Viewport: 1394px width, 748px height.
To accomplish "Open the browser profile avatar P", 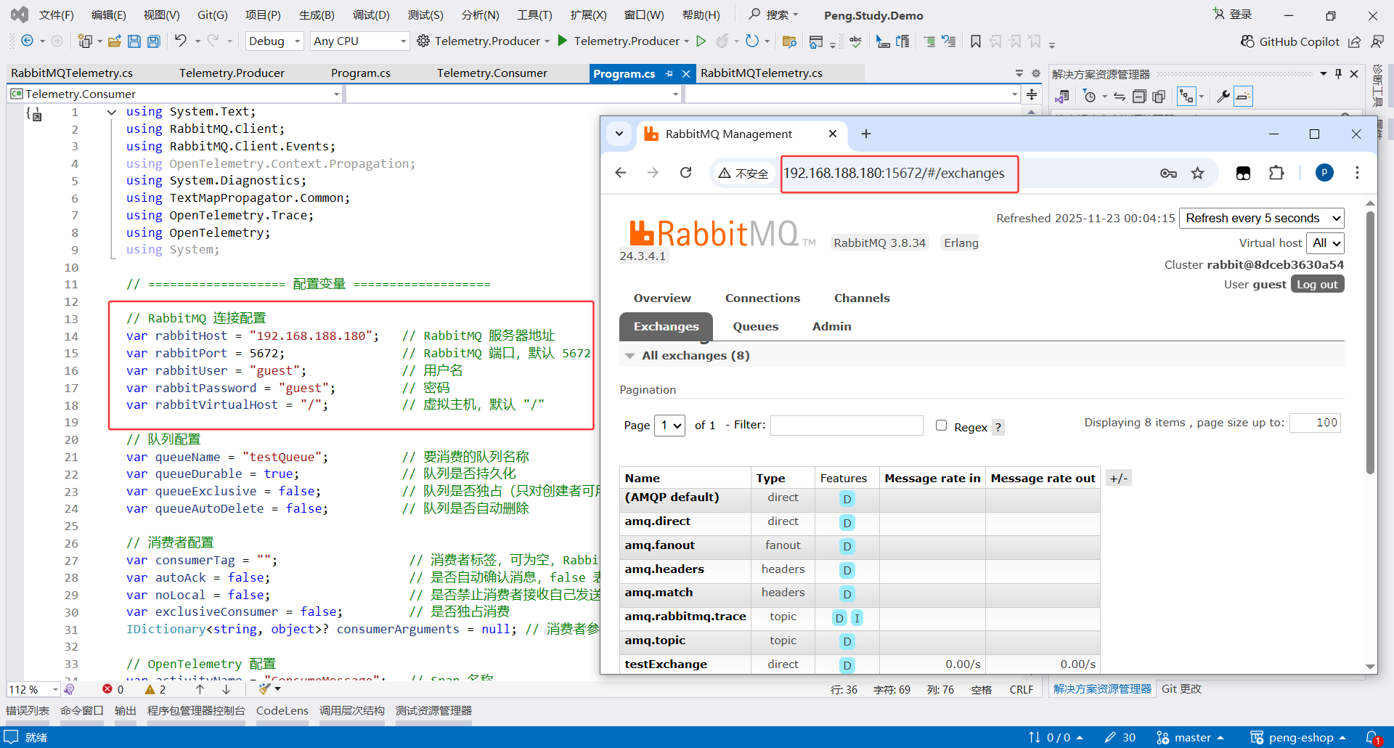I will (1324, 173).
